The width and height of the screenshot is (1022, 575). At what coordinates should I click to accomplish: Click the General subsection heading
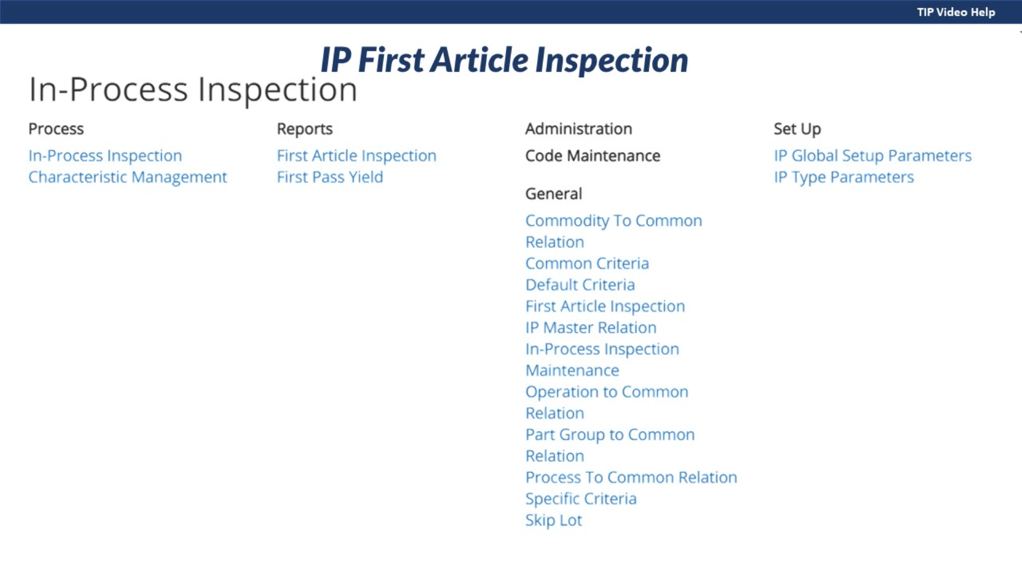coord(554,194)
